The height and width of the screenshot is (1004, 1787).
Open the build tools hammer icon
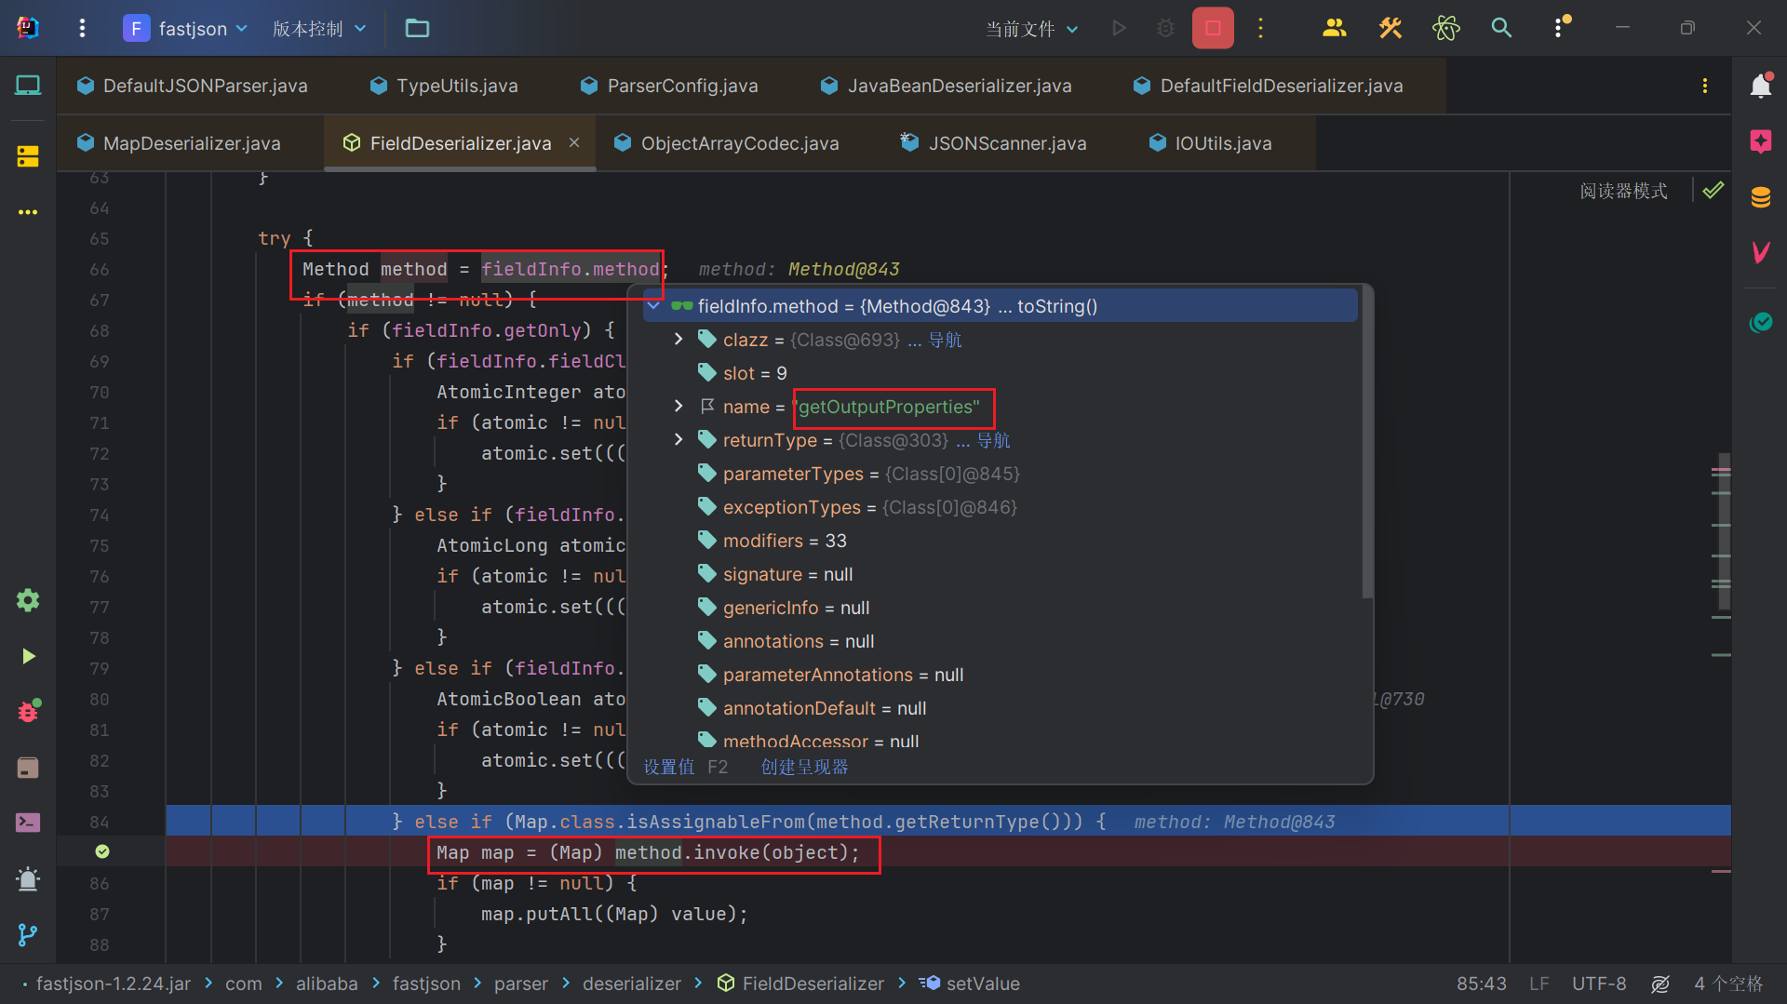[x=1391, y=29]
